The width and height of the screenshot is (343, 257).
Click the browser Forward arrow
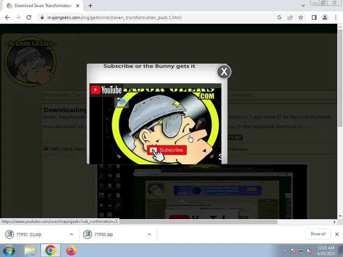click(x=18, y=17)
